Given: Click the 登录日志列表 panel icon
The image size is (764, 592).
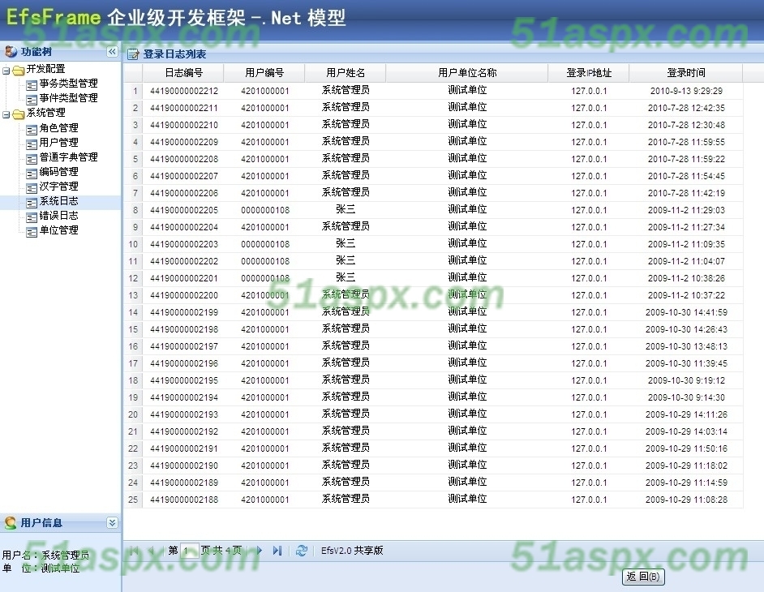Looking at the screenshot, I should point(133,54).
